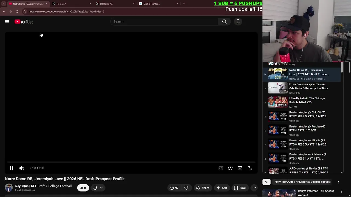This screenshot has height=197, width=351.
Task: Go to the YouTube home logo
Action: click(x=24, y=22)
